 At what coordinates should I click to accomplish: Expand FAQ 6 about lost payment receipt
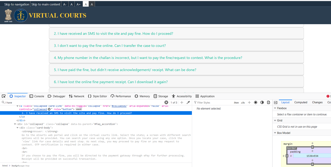point(176,82)
